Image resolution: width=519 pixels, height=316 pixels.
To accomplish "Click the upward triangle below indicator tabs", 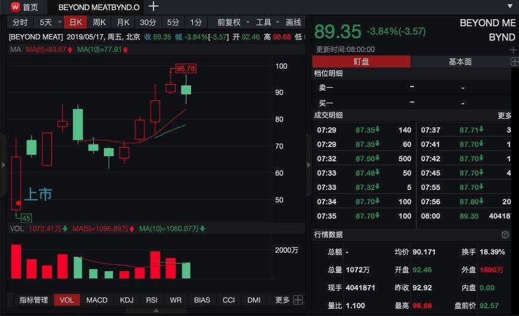I will click(156, 311).
